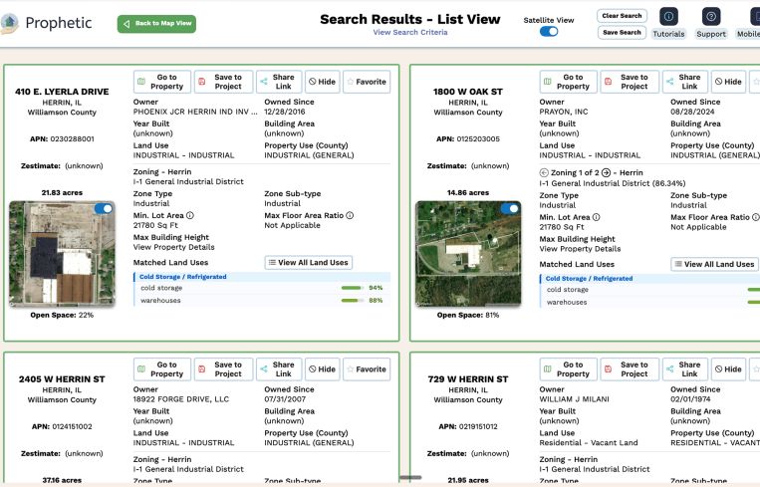Click owner WILLIAM J MILANI
The width and height of the screenshot is (760, 487).
pos(575,399)
